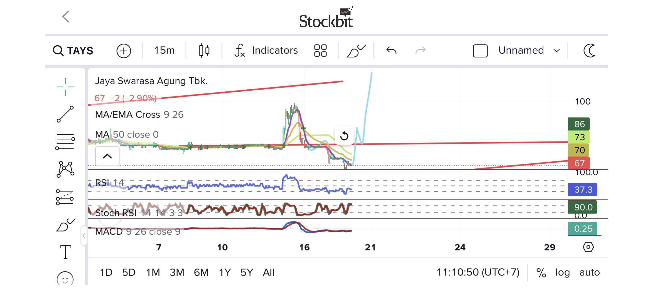Image resolution: width=653 pixels, height=301 pixels.
Task: Select the 1Y time range
Action: tap(225, 272)
